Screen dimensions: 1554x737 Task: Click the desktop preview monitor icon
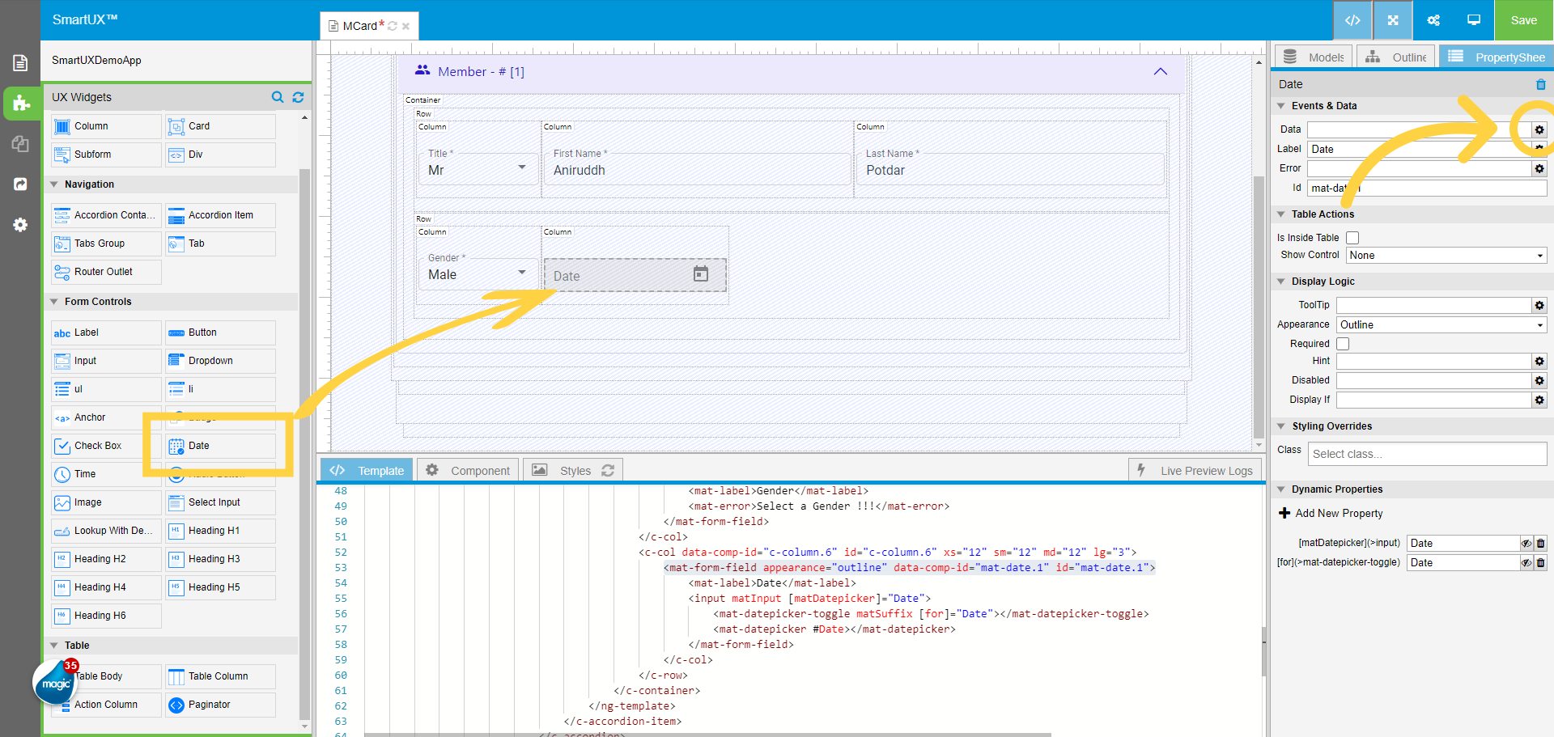coord(1474,20)
